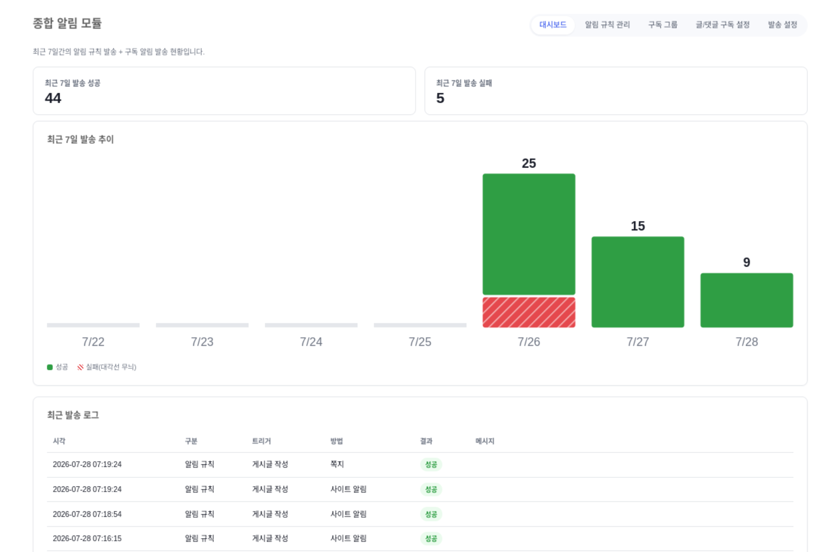The image size is (836, 552).
Task: Go to 글/댓글 구독 설정 tab
Action: pyautogui.click(x=723, y=25)
